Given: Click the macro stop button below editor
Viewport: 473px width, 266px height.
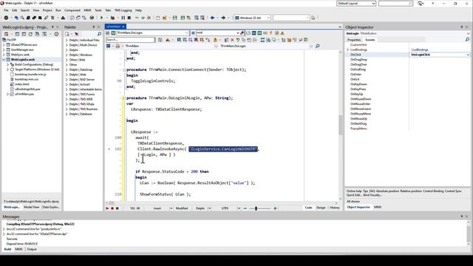Looking at the screenshot, I should [118, 208].
